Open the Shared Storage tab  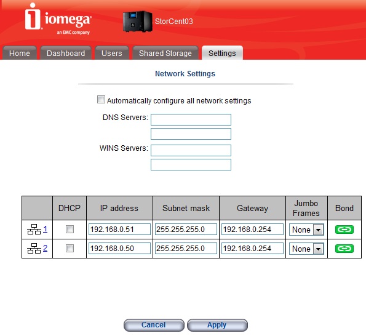(165, 54)
